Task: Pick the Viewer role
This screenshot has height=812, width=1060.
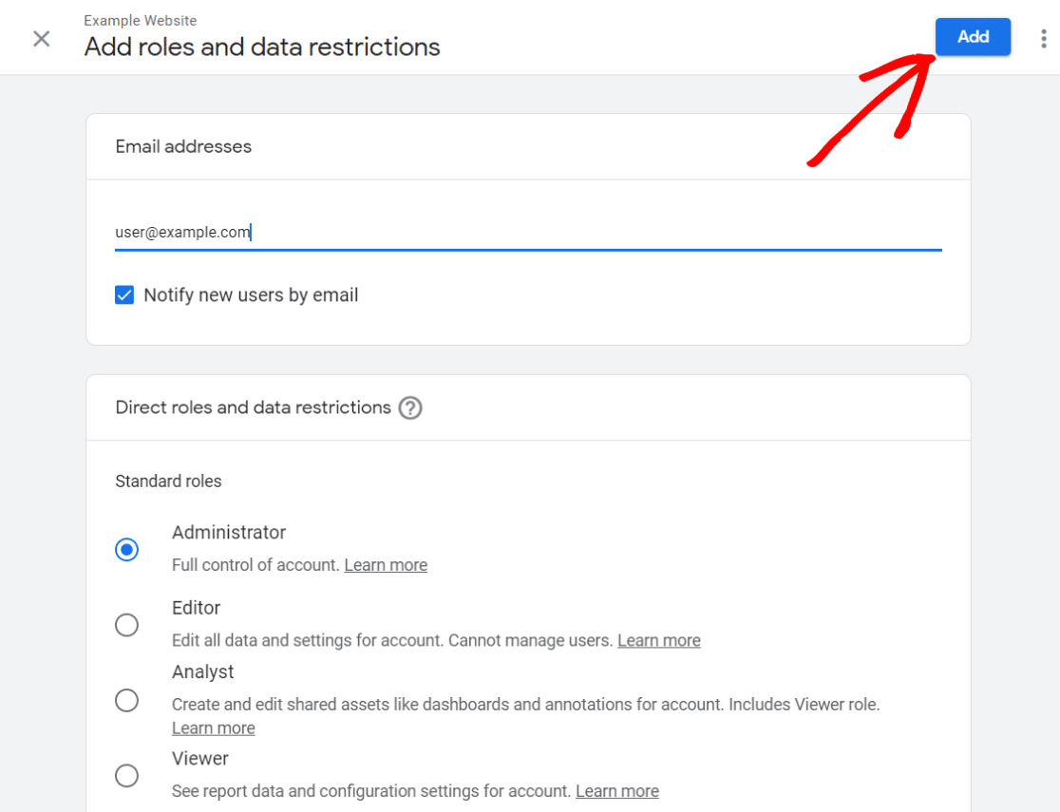Action: click(126, 776)
